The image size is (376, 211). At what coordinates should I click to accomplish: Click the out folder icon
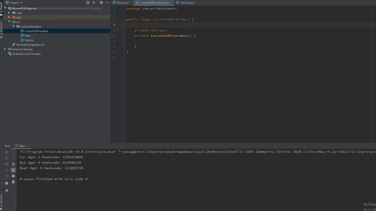point(14,17)
